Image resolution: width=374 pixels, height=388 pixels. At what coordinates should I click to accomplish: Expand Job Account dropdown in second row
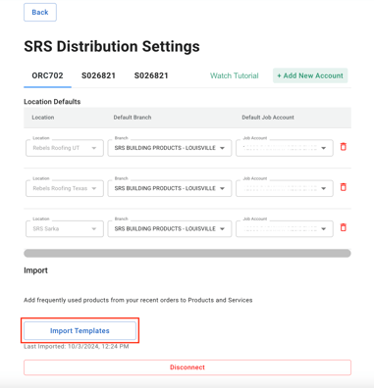[285, 188]
